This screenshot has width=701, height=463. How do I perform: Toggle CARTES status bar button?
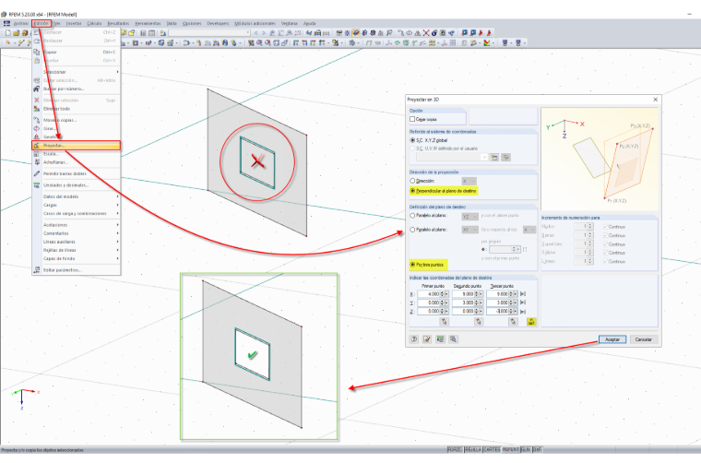492,449
